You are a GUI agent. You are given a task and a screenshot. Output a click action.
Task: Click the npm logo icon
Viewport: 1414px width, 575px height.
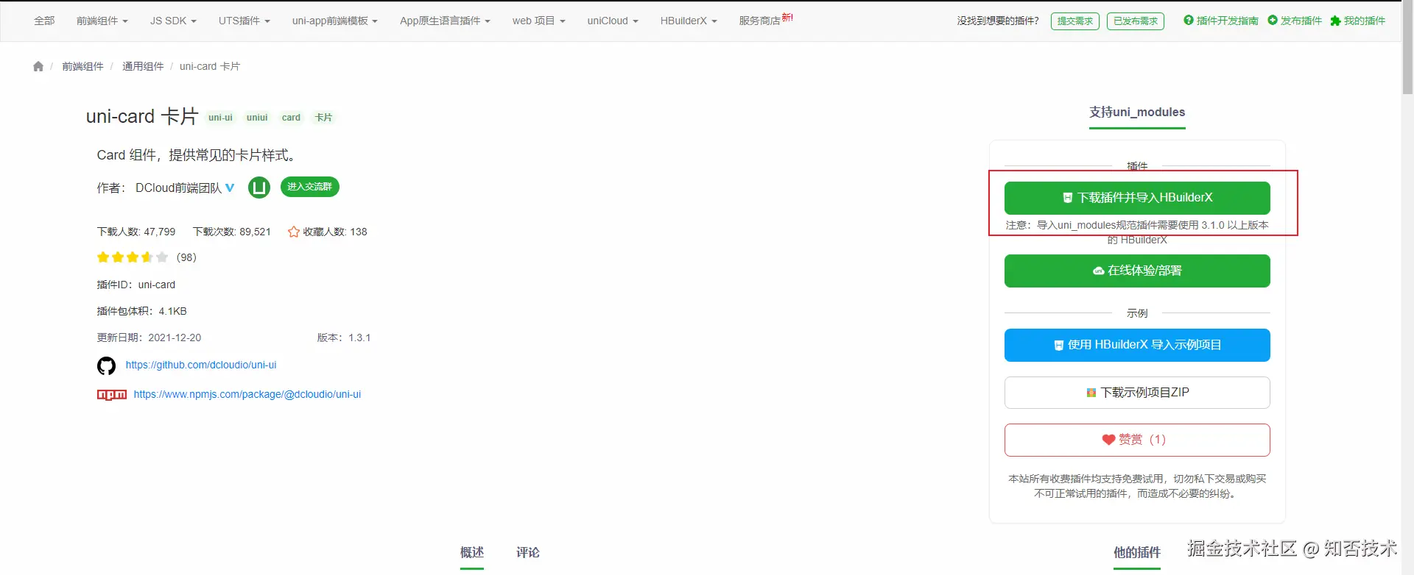point(112,395)
